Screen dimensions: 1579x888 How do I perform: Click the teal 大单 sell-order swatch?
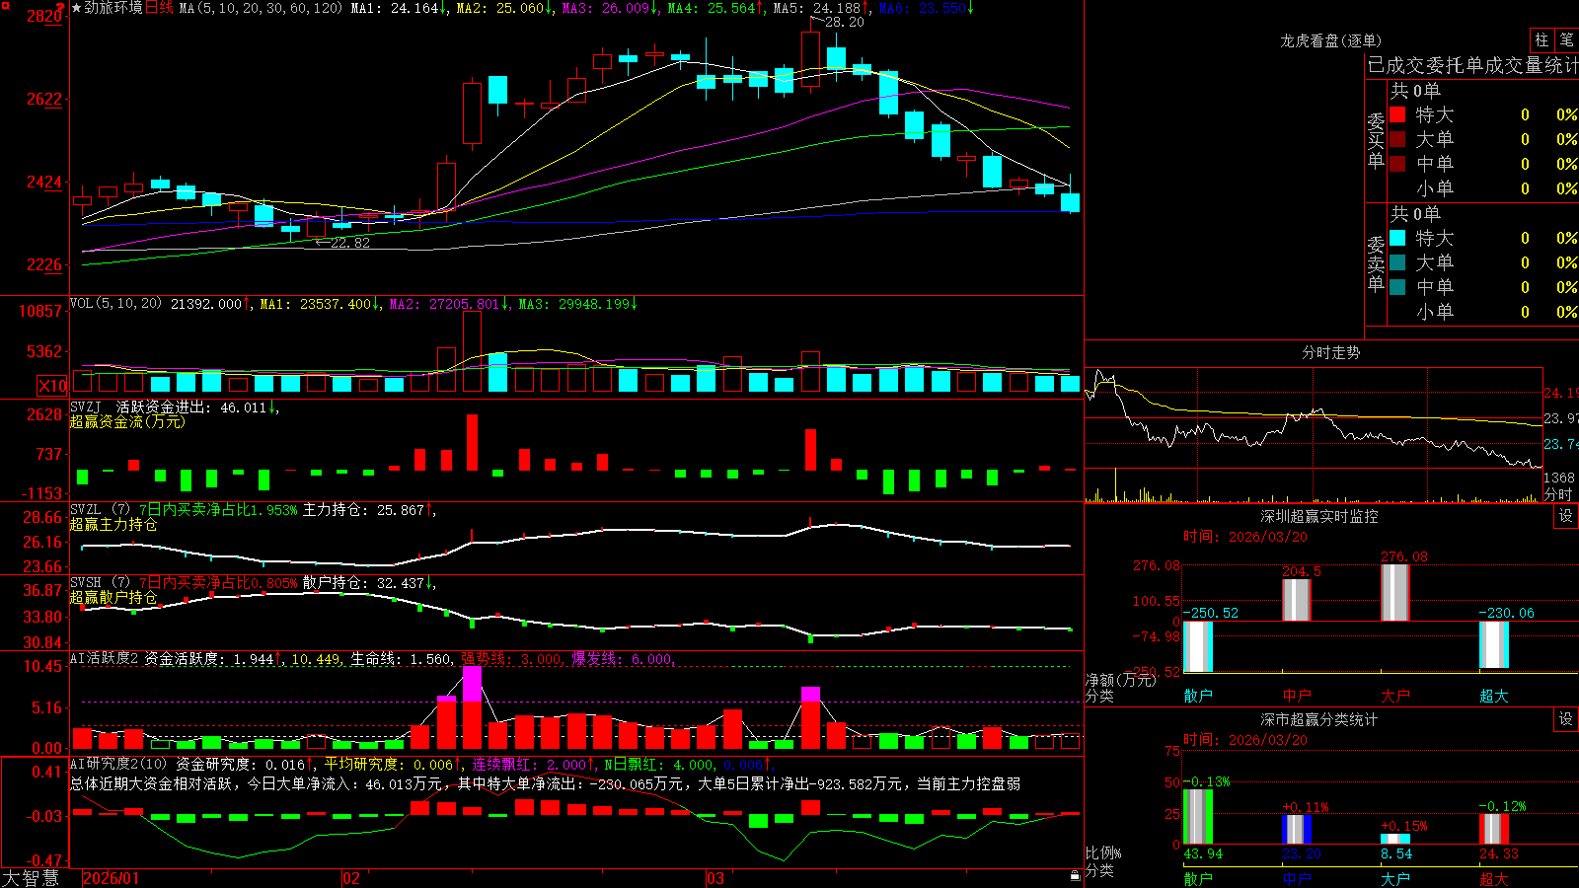point(1397,262)
